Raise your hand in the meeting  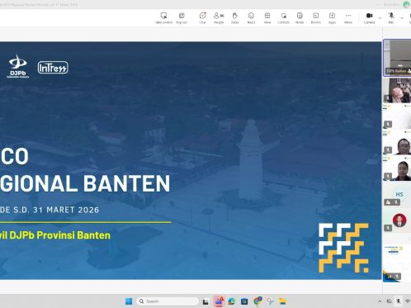235,18
